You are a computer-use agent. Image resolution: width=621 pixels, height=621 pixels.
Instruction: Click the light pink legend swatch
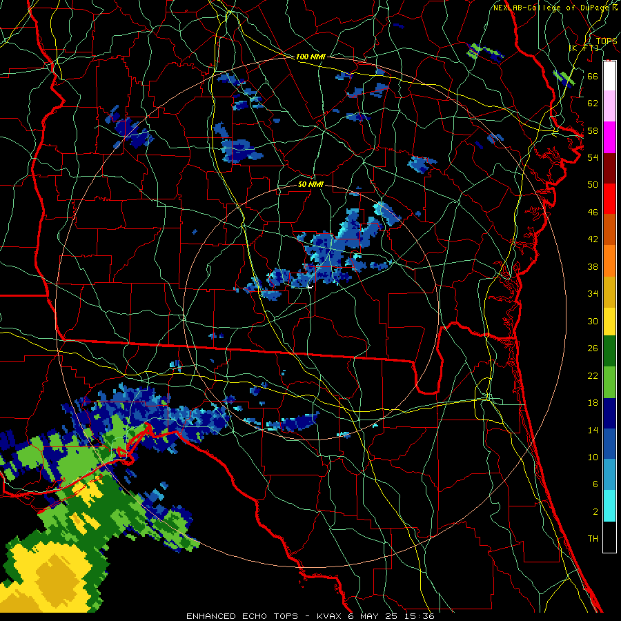click(x=609, y=106)
